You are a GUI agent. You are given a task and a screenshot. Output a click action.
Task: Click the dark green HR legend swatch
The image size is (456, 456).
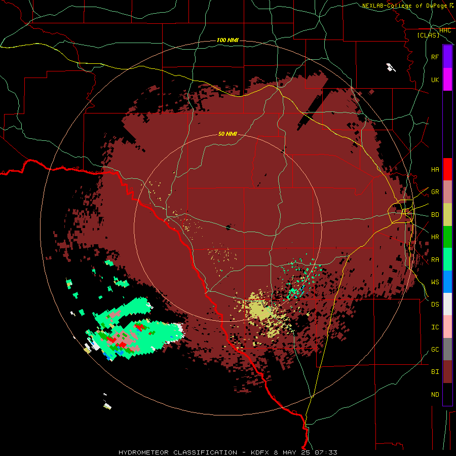[x=447, y=237]
